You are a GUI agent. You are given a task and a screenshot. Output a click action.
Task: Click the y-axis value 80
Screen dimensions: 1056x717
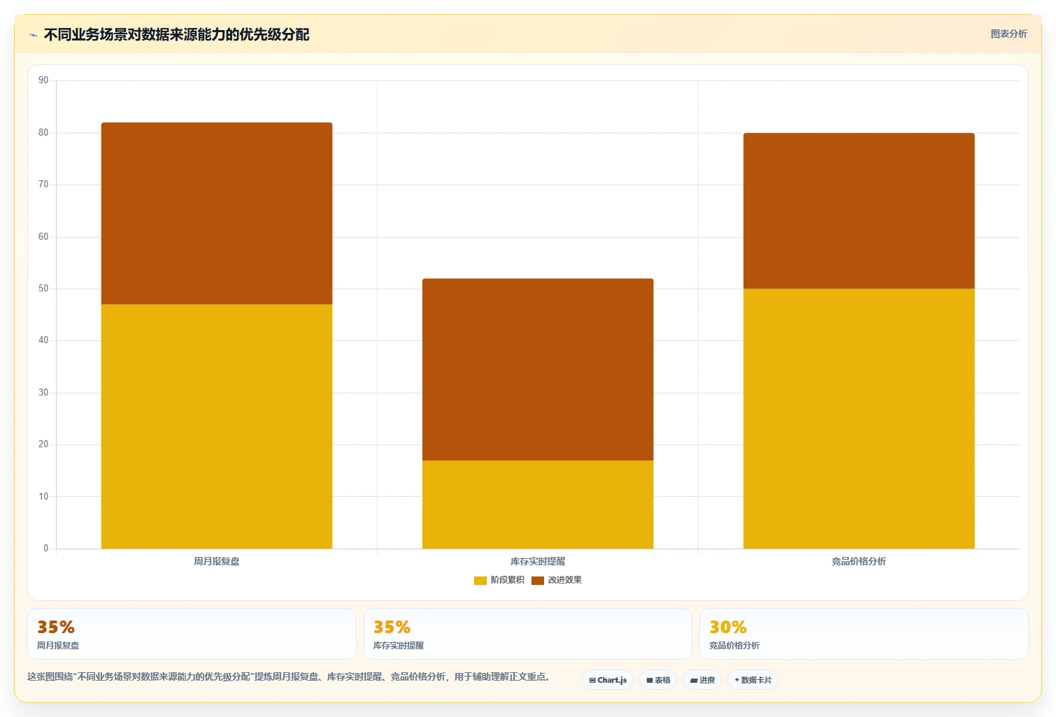(x=43, y=133)
